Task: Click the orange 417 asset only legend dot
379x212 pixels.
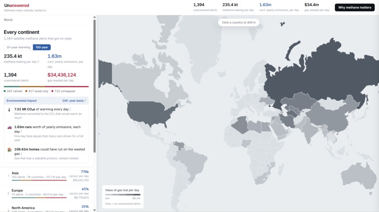Action: pyautogui.click(x=26, y=91)
